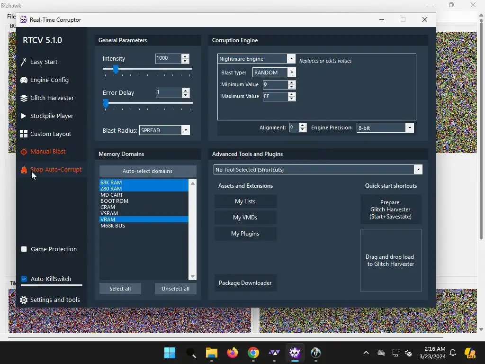Image resolution: width=485 pixels, height=364 pixels.
Task: Select Custom Layout in the sidebar
Action: tap(50, 134)
